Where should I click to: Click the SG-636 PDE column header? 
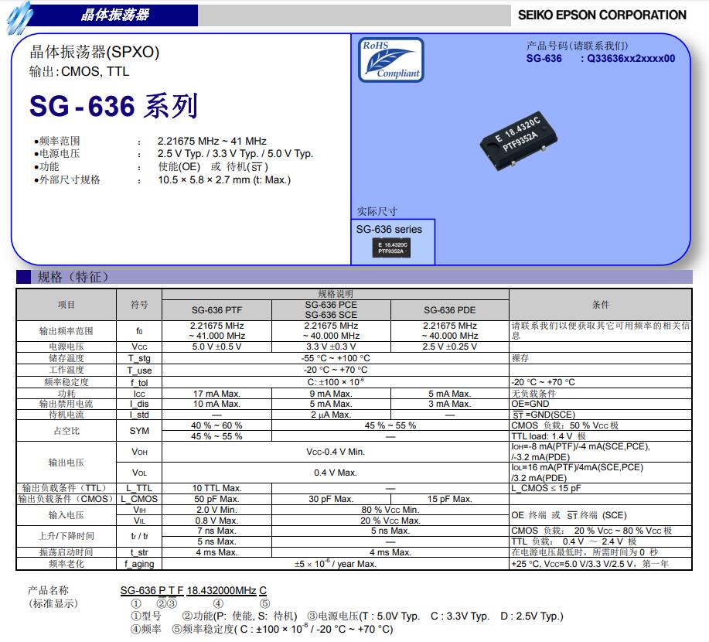[x=450, y=310]
